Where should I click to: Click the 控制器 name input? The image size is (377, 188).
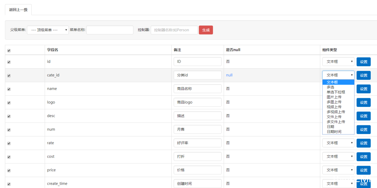(x=174, y=30)
